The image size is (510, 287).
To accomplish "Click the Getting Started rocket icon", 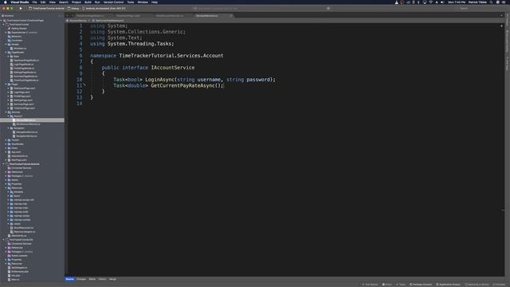I will 9,29.
